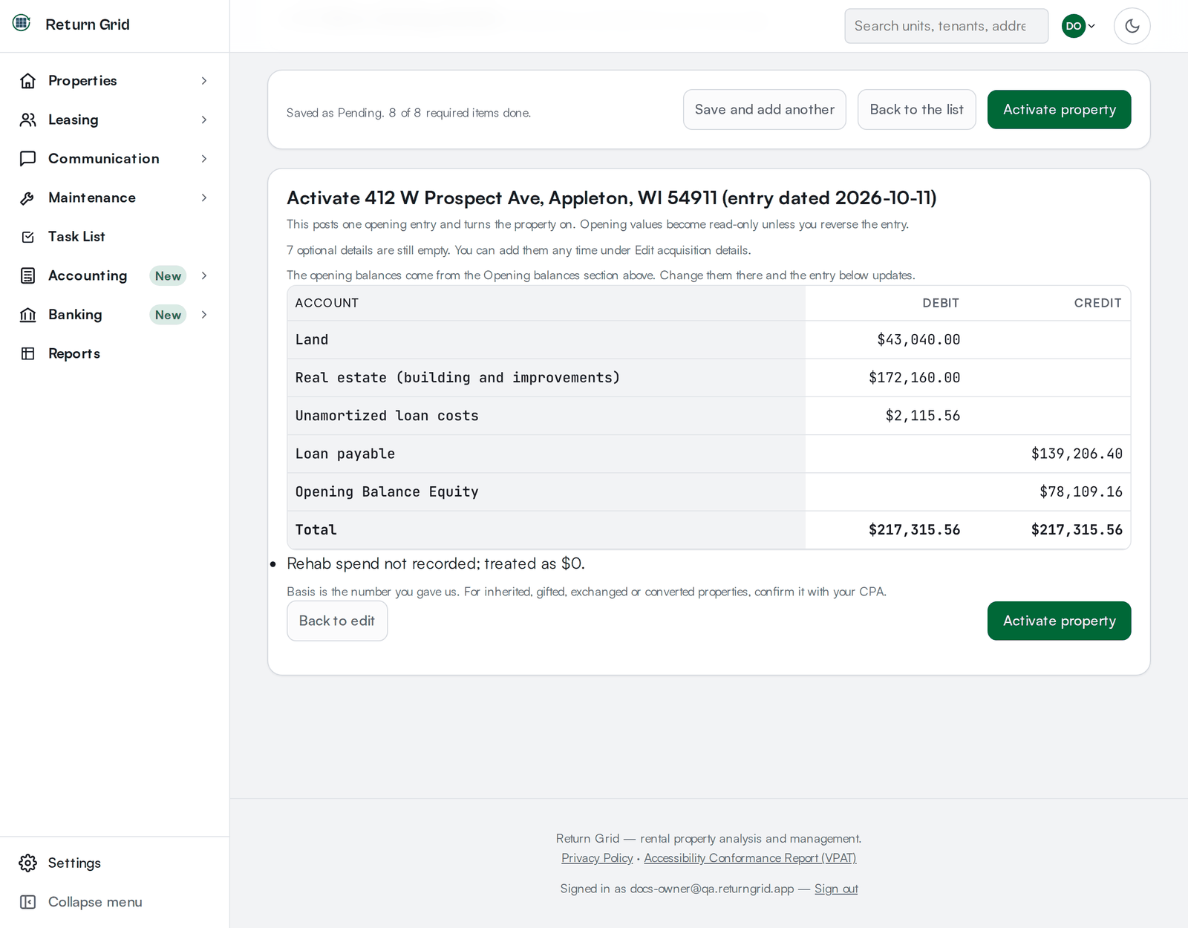Click the Task List checkbox icon
The height and width of the screenshot is (928, 1188).
pyautogui.click(x=28, y=237)
